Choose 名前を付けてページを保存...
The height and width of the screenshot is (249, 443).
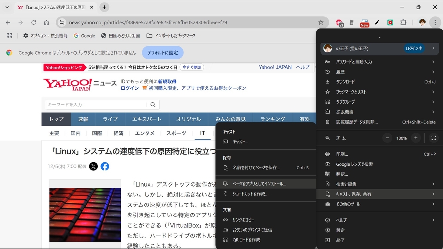[266, 168]
